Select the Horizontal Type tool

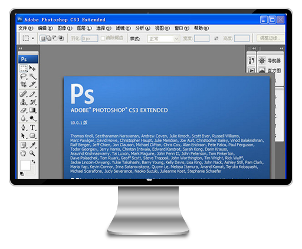point(32,127)
